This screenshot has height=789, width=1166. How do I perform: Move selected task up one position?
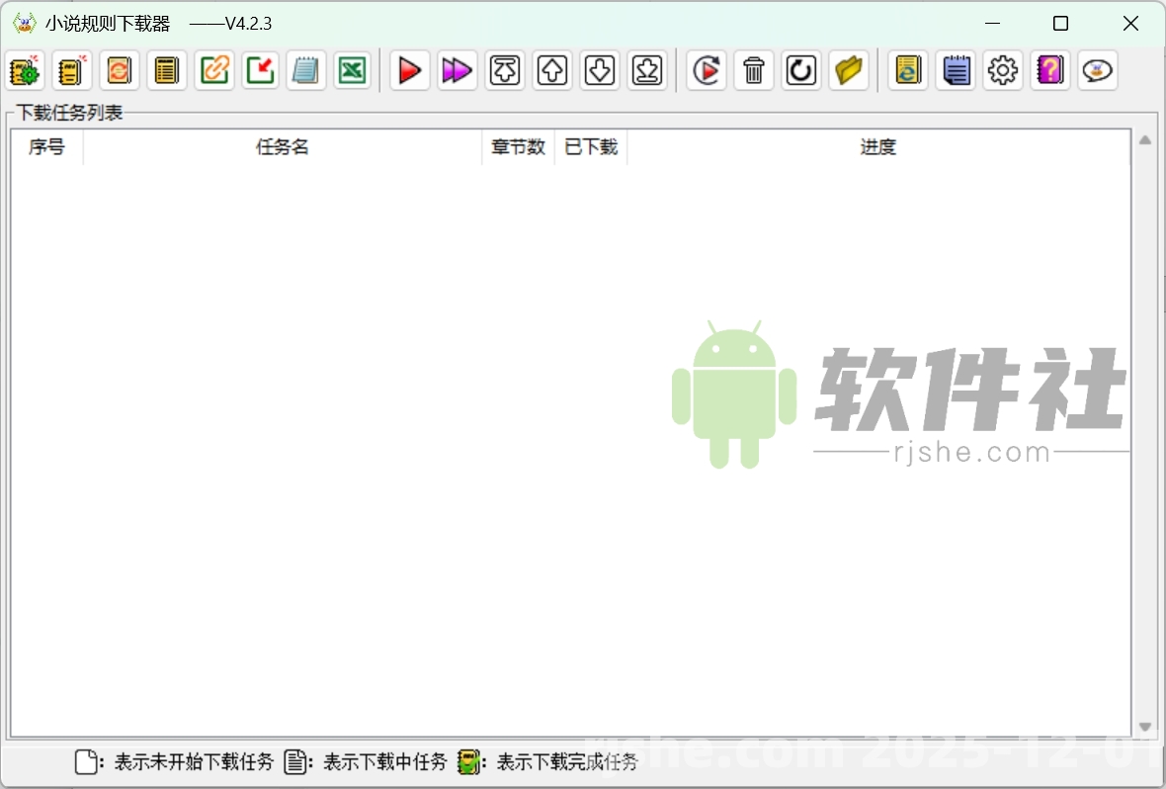(x=551, y=70)
